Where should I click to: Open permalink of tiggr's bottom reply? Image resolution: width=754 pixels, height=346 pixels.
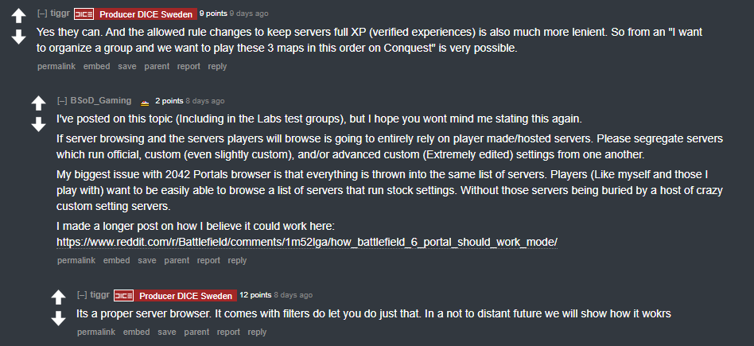(95, 332)
